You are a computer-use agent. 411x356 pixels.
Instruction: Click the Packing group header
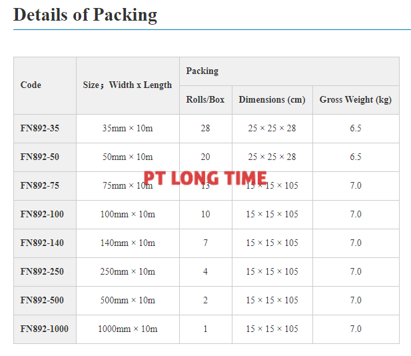[x=203, y=71]
